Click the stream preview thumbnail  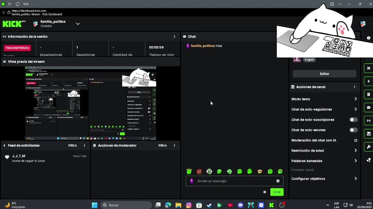[x=91, y=103]
